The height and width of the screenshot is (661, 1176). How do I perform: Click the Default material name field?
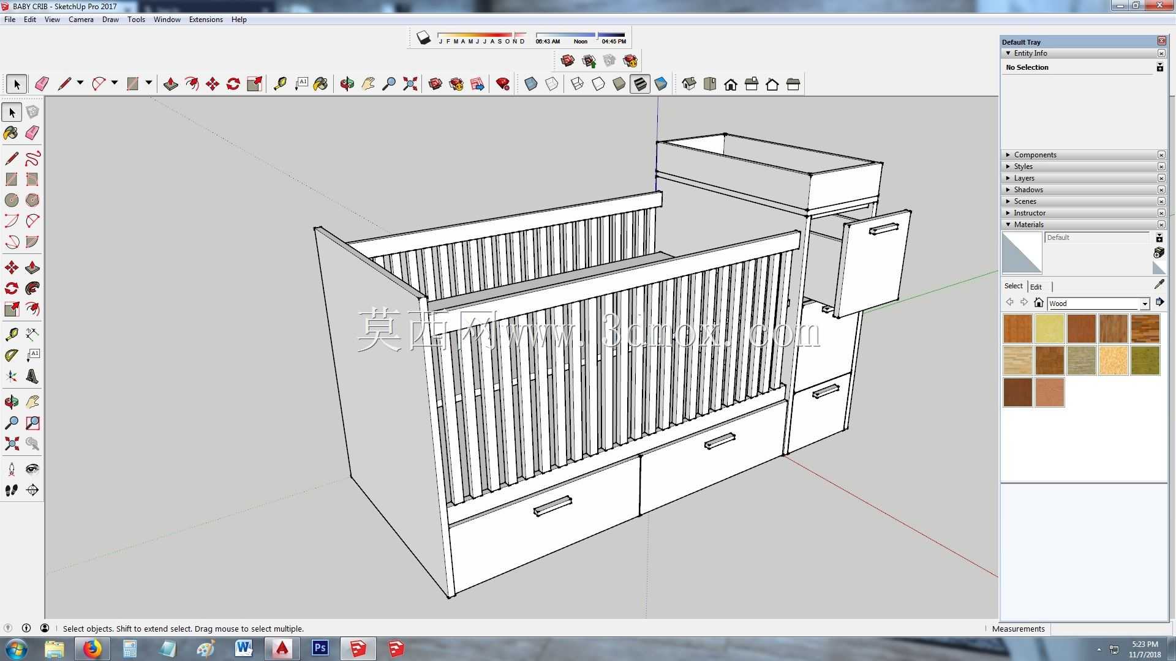tap(1096, 237)
